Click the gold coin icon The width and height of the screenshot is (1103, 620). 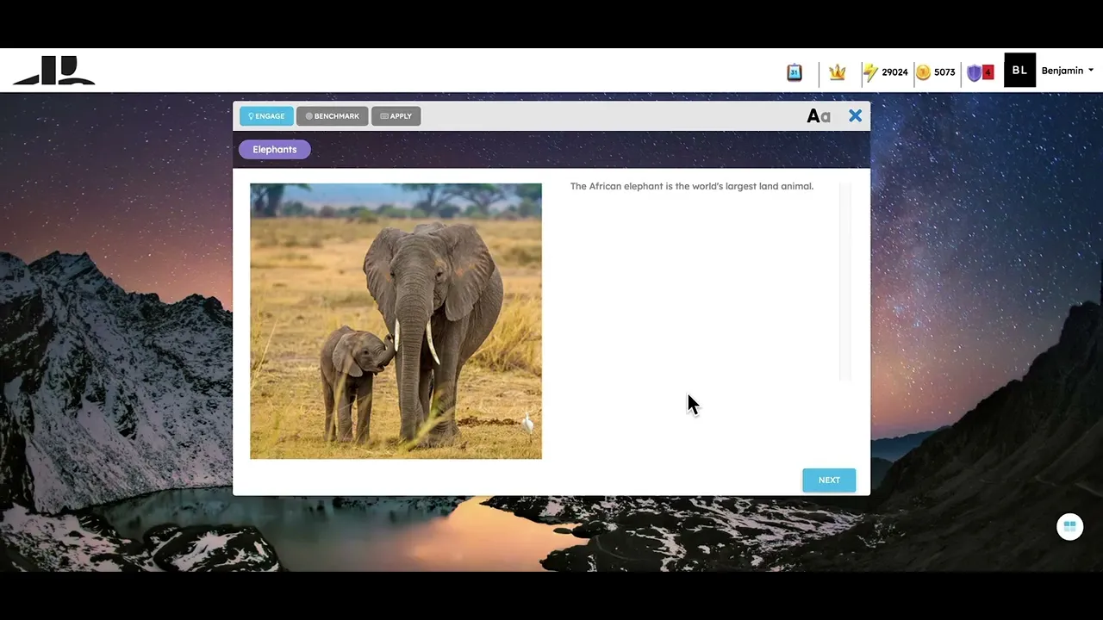pos(923,72)
